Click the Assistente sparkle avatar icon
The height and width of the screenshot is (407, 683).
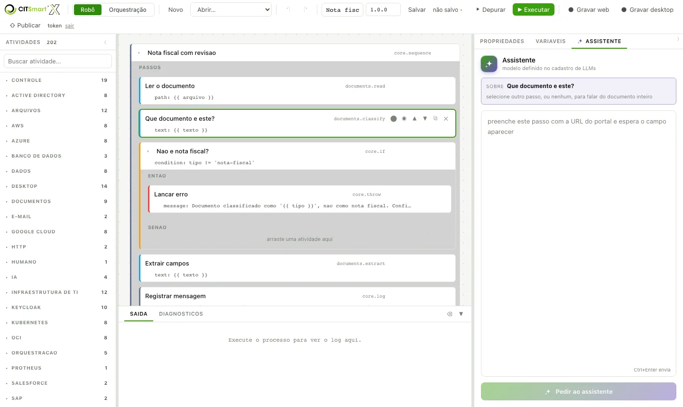pyautogui.click(x=489, y=64)
